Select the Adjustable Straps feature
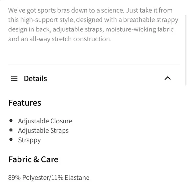The width and height of the screenshot is (188, 188). pos(43,130)
